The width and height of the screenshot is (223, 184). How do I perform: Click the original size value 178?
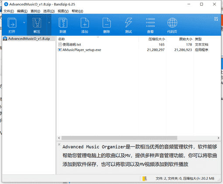click(x=189, y=45)
